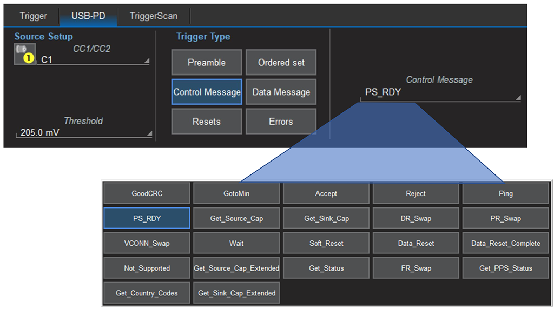Select the Soft_Reset control message
Image resolution: width=554 pixels, height=309 pixels.
pos(326,243)
